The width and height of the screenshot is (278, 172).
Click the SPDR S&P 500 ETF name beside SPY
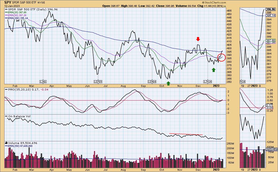pyautogui.click(x=24, y=3)
